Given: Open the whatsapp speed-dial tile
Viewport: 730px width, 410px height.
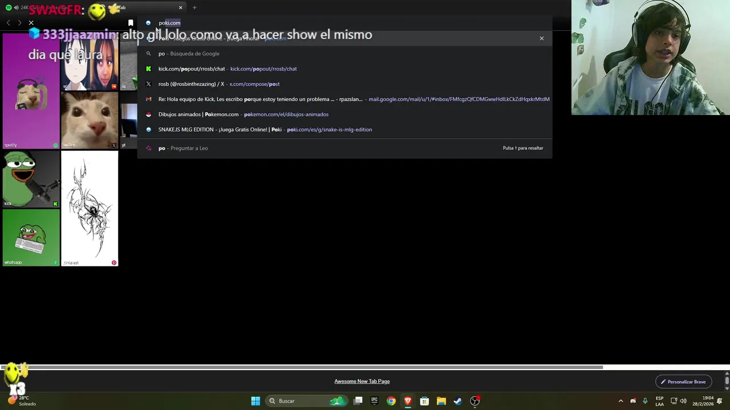Looking at the screenshot, I should 31,237.
